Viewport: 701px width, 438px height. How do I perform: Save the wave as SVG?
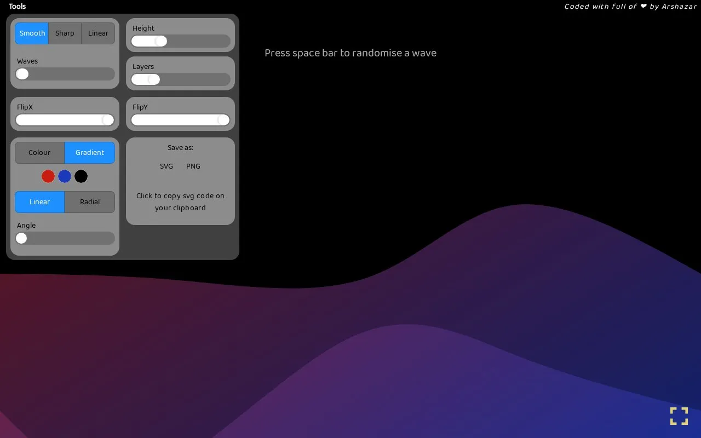166,166
